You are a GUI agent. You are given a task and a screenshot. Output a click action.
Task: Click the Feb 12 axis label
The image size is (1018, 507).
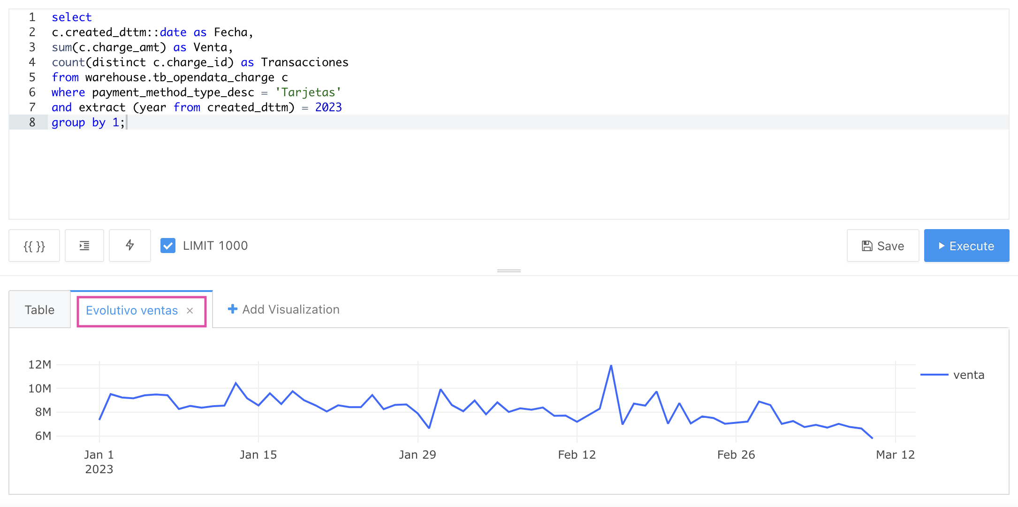pos(577,454)
